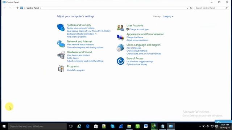
Task: Launch Microsoft Edge from the taskbar
Action: 88,126
